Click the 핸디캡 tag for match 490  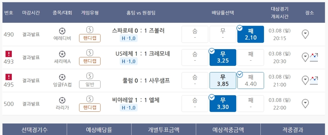coord(90,38)
